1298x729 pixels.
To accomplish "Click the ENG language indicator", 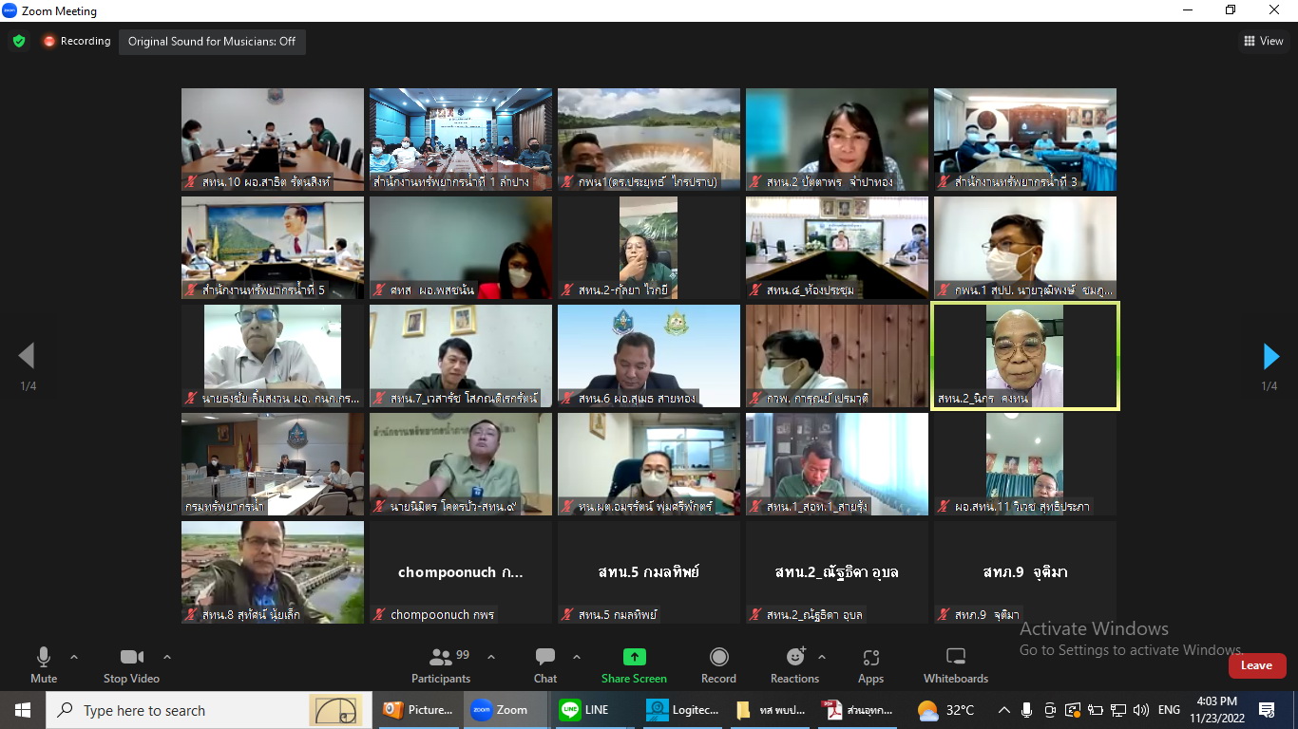I will [1170, 710].
